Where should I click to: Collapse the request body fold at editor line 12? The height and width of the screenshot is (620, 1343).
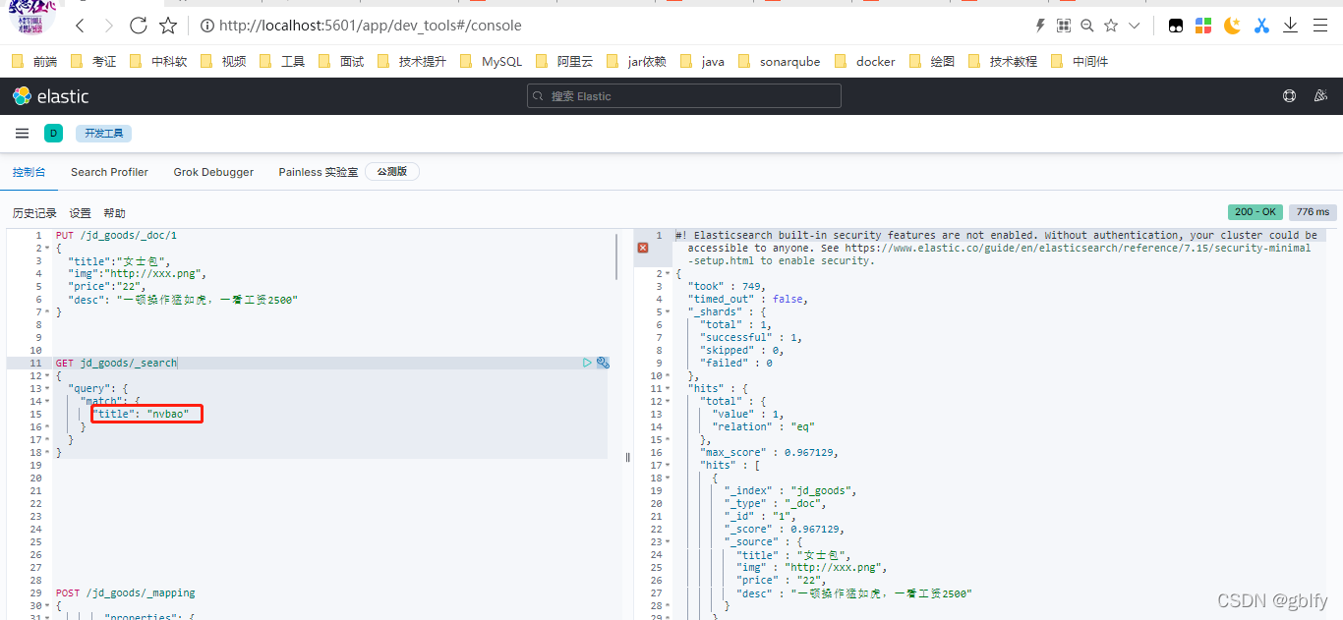point(47,376)
